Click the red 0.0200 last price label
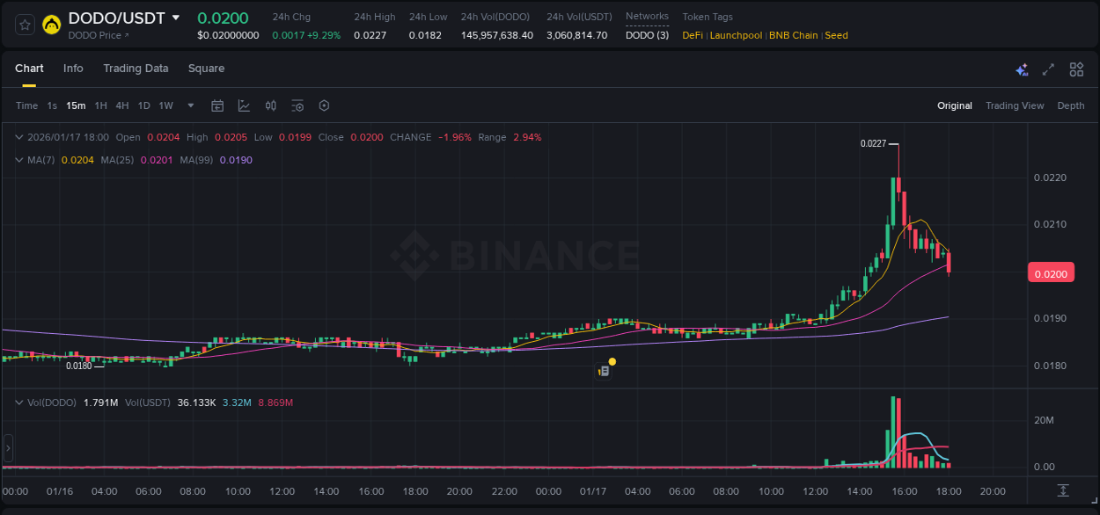Image resolution: width=1100 pixels, height=515 pixels. tap(1051, 273)
